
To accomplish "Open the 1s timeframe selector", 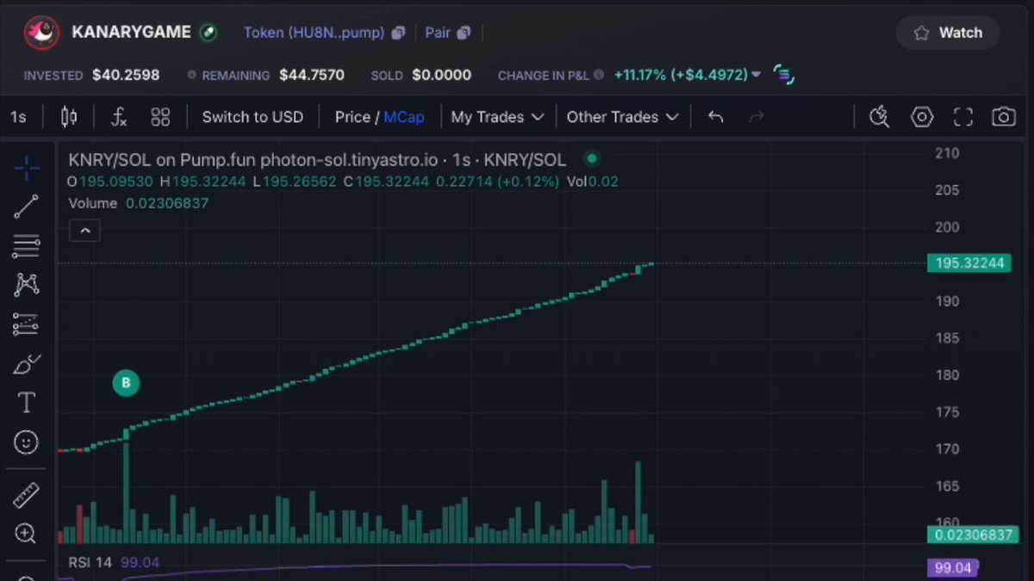I will (18, 117).
